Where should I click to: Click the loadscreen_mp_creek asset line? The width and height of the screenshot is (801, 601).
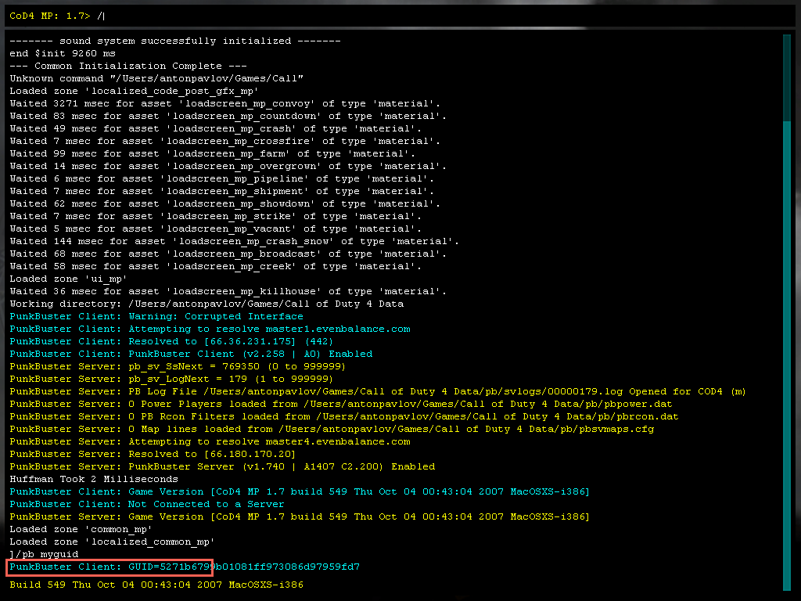tap(216, 266)
